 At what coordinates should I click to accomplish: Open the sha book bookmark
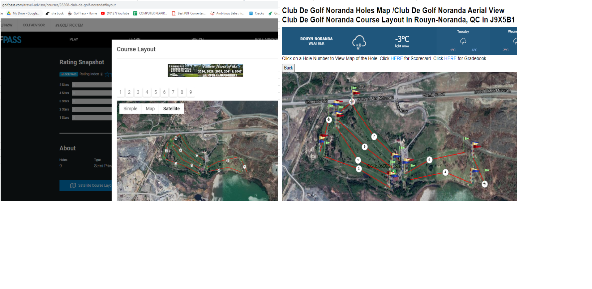[x=54, y=13]
